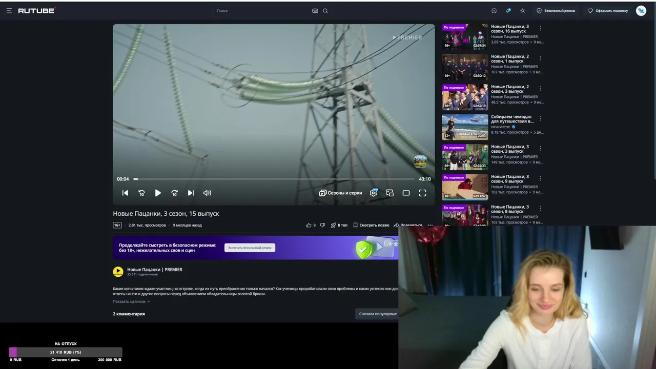Toggle the light/dark theme sun icon
The height and width of the screenshot is (369, 656).
click(523, 11)
